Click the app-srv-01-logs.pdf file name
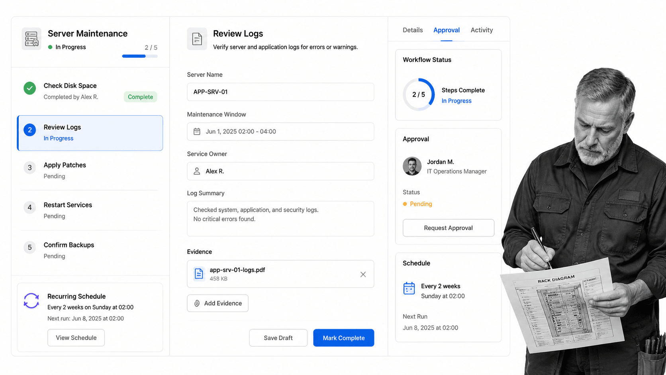666x375 pixels. pyautogui.click(x=237, y=270)
